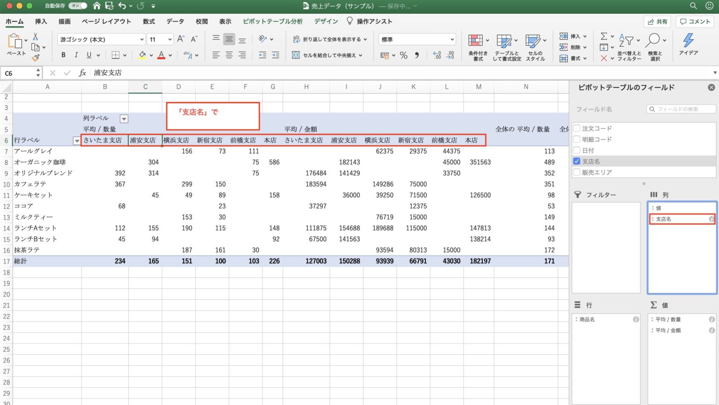
Task: Open the ピボットテーブル分析 tab
Action: point(272,22)
